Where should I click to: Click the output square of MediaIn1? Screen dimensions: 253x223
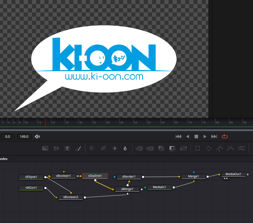tap(174, 187)
